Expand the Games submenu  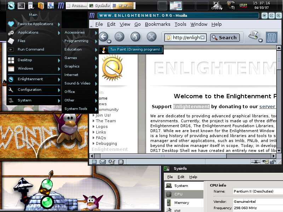(80, 58)
